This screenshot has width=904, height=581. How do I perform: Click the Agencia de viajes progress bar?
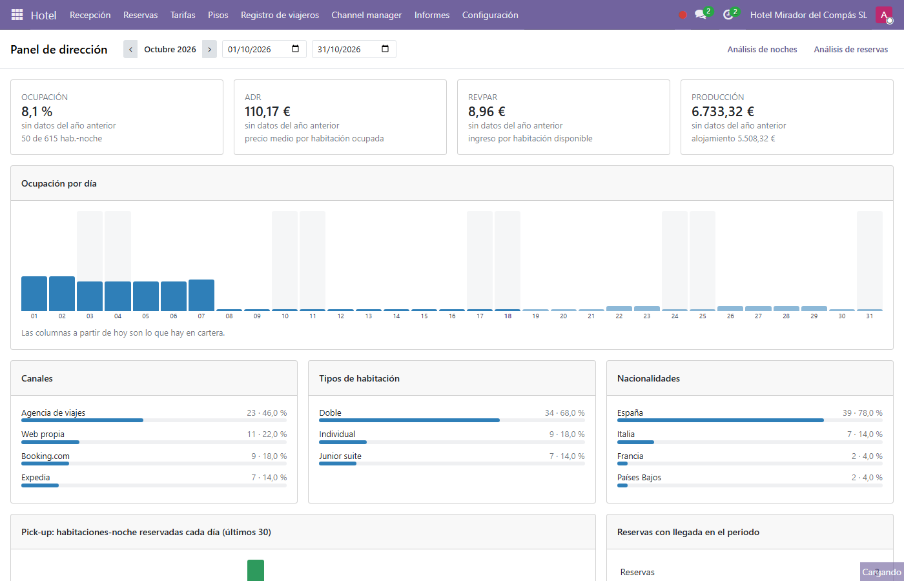(154, 420)
